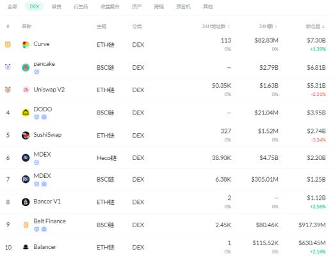Click the left badge icon under Belt Finance
333x256 pixels.
click(37, 229)
